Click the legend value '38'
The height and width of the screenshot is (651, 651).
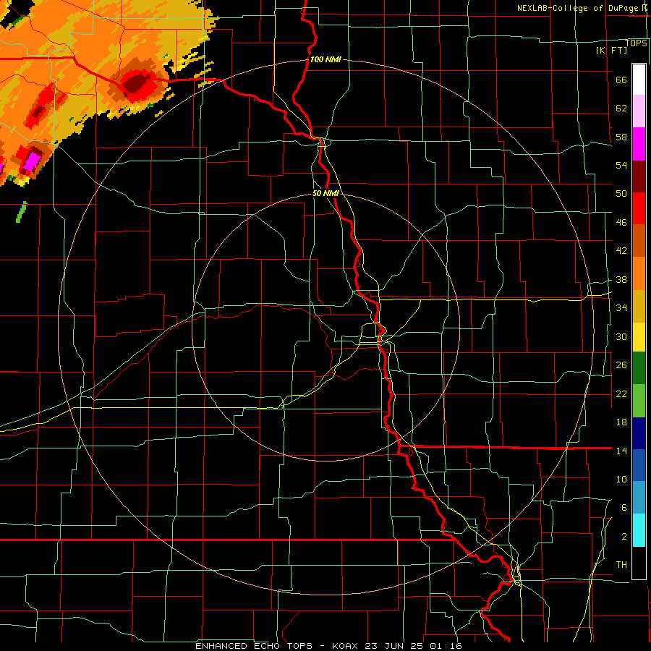pos(621,279)
